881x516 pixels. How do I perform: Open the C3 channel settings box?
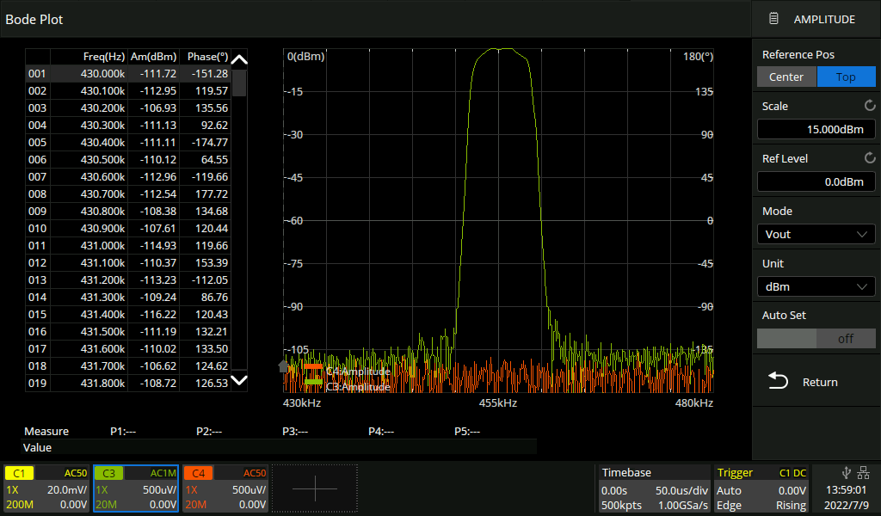[135, 488]
